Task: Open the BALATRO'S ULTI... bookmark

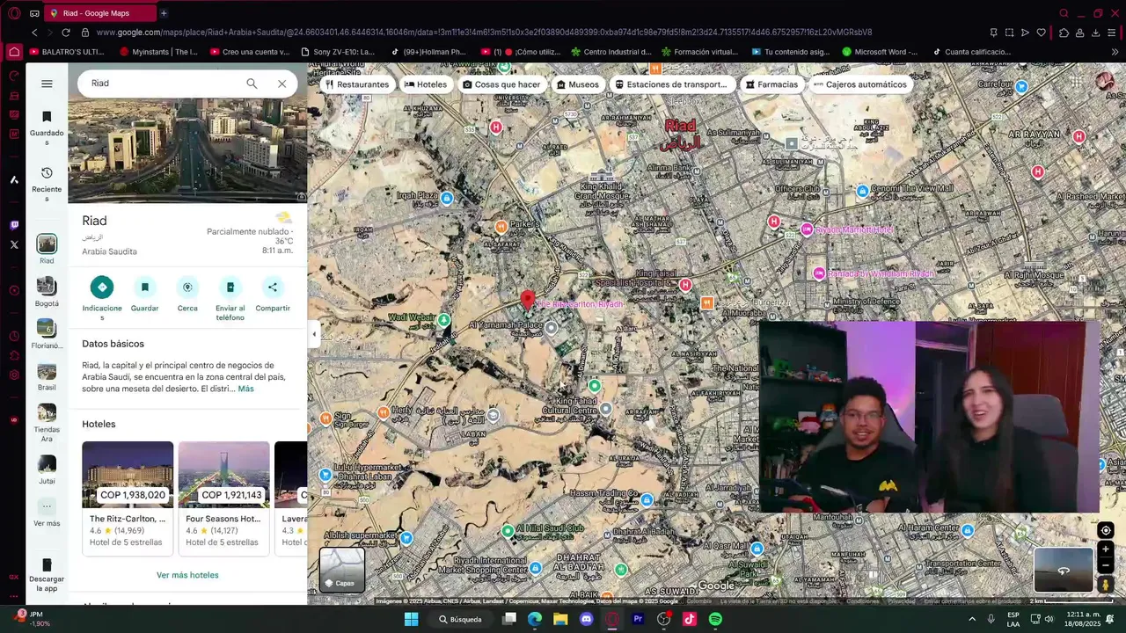Action: coord(66,52)
